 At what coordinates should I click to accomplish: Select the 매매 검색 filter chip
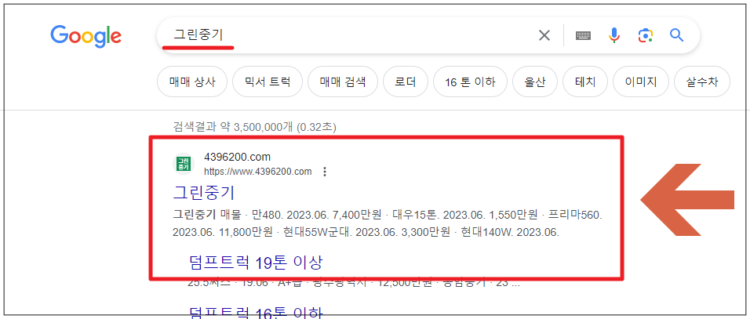[x=343, y=82]
